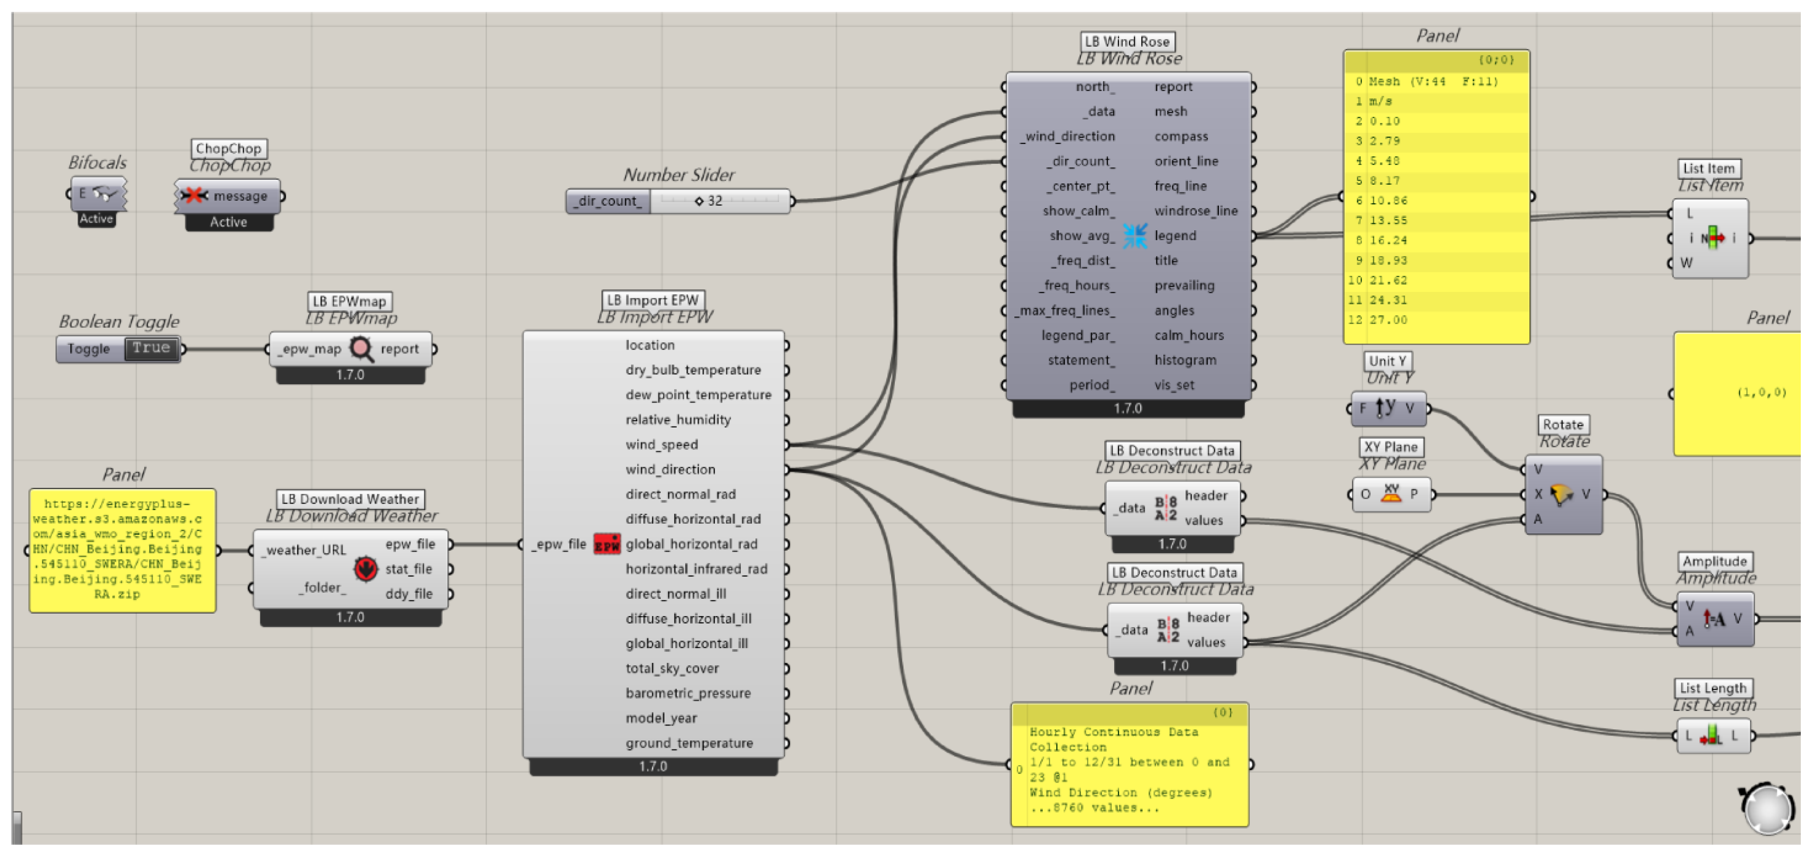Click the Active label under ChopChop
The image size is (1816, 857).
pos(229,222)
